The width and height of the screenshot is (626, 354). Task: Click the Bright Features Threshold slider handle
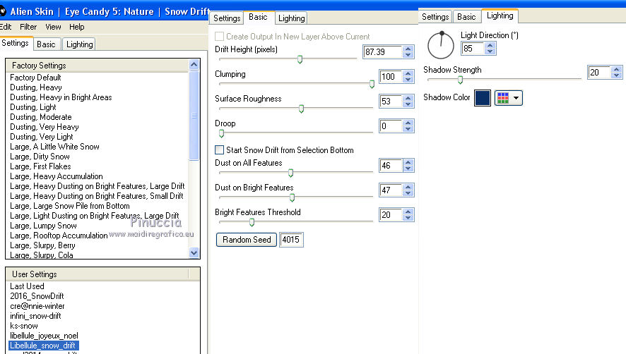[x=252, y=222]
